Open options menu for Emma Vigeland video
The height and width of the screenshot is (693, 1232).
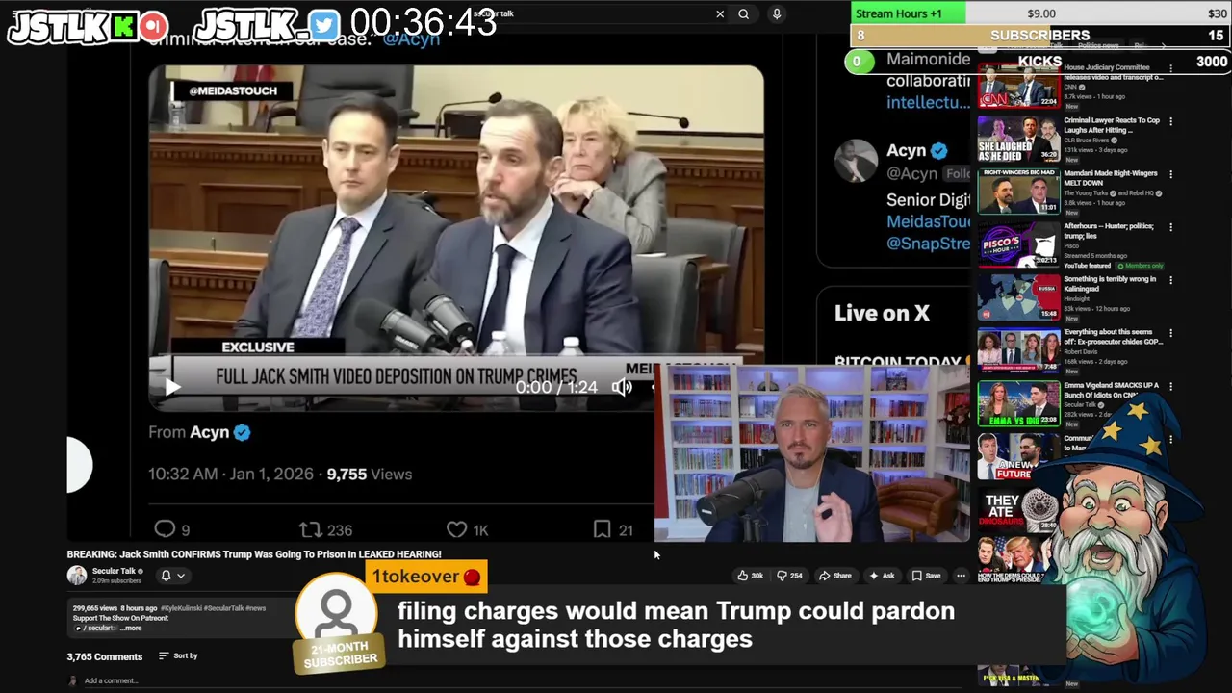[x=1170, y=386]
